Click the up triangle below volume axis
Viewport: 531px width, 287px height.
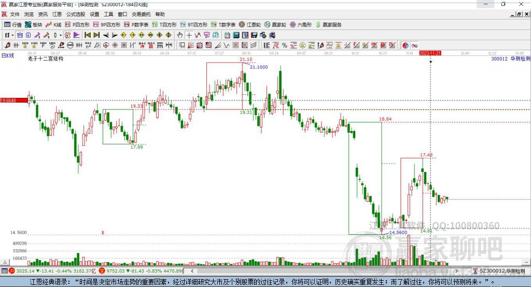click(x=5, y=262)
